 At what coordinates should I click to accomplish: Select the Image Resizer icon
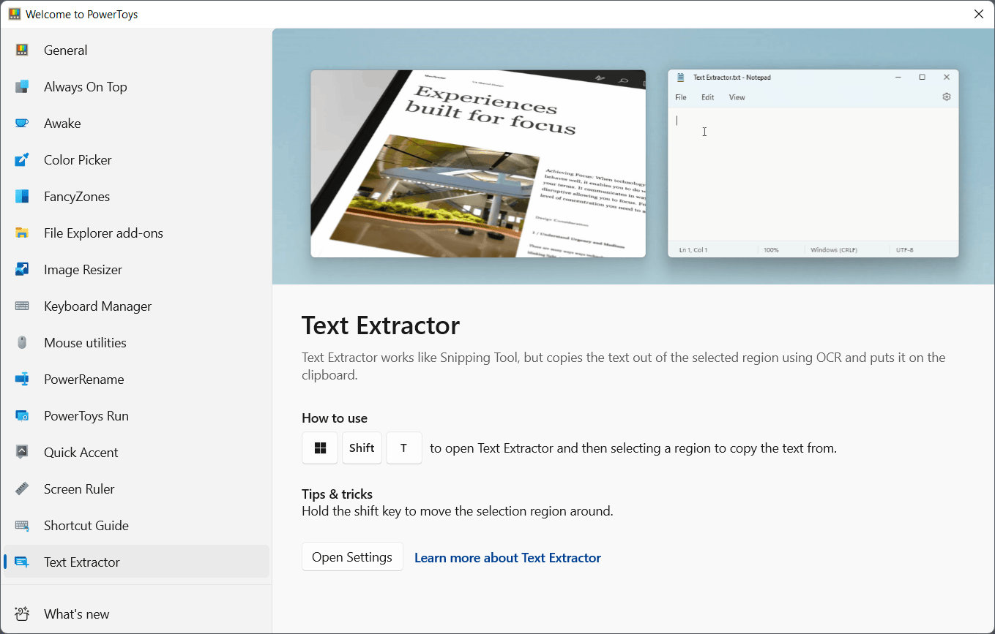pyautogui.click(x=23, y=269)
